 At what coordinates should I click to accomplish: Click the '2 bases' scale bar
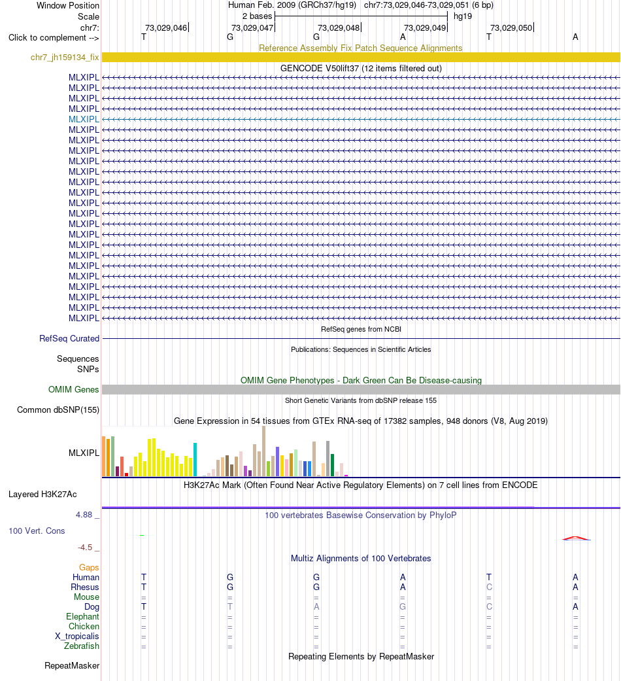click(361, 16)
